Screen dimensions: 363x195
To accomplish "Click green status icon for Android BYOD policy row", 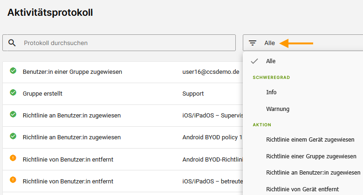I will (13, 136).
